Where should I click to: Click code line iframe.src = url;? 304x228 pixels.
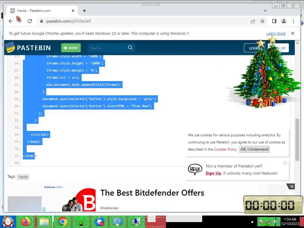[x=63, y=77]
